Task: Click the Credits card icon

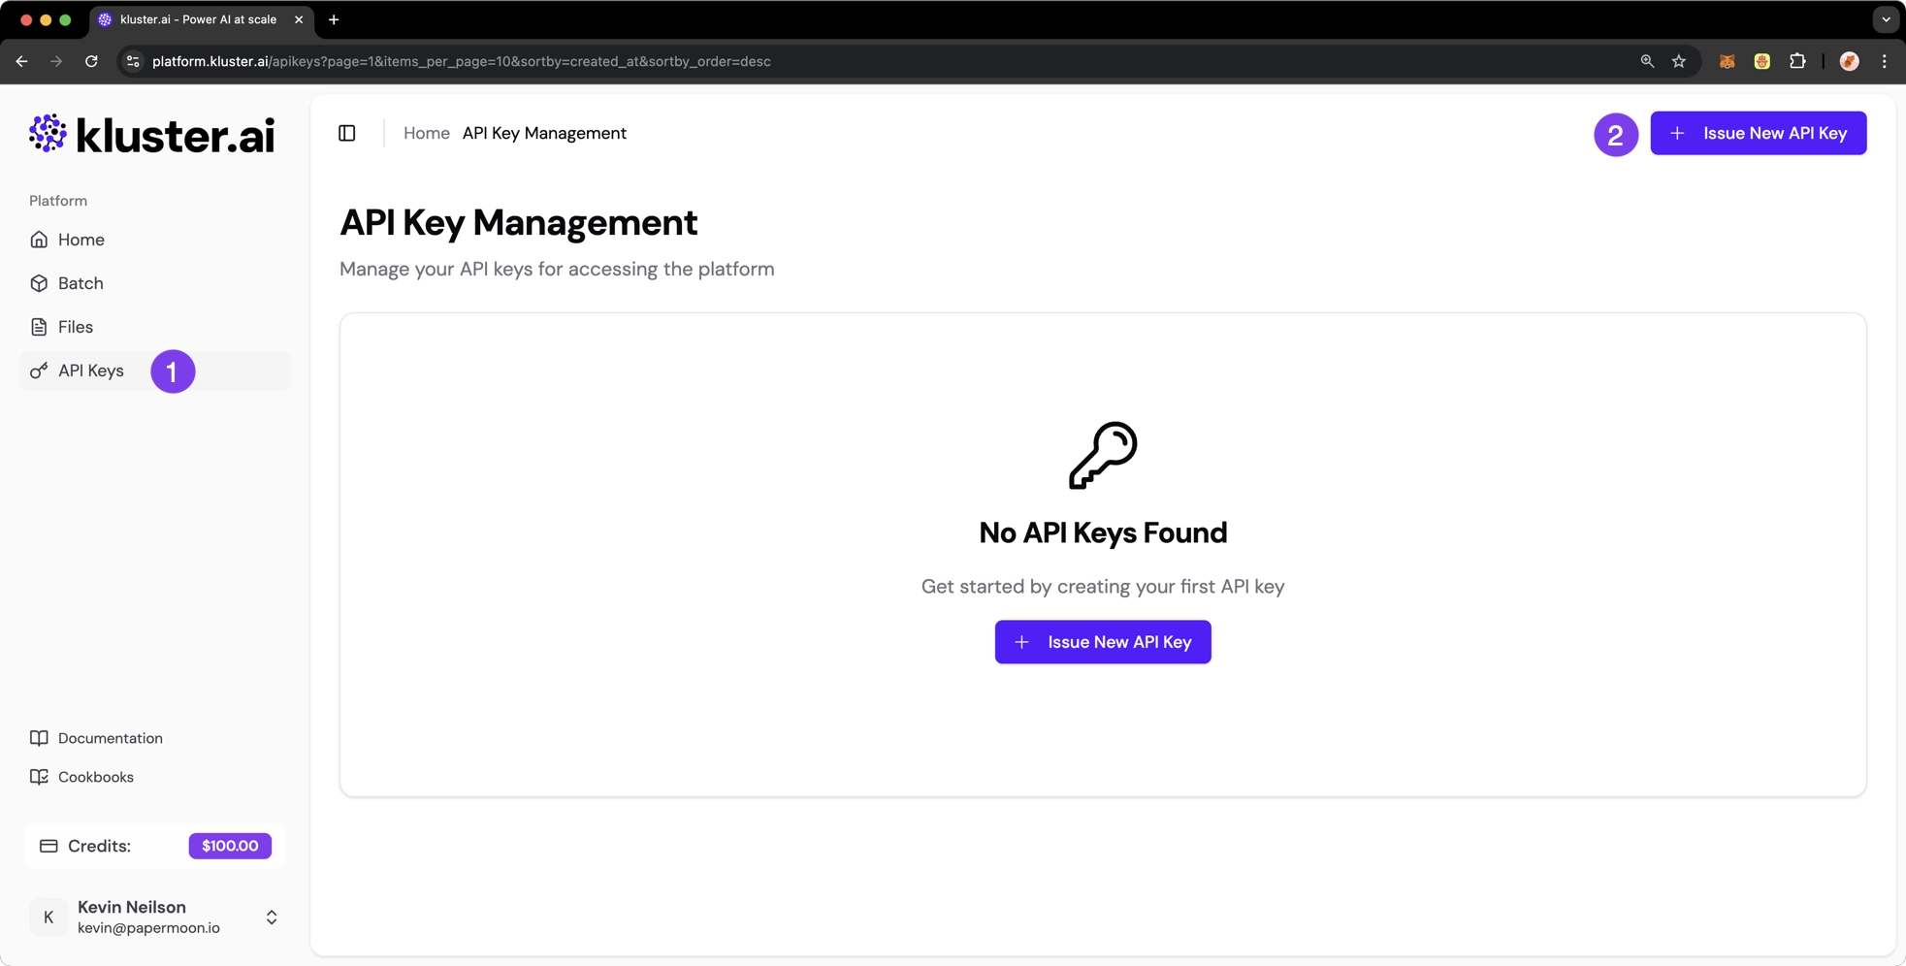Action: pyautogui.click(x=48, y=846)
